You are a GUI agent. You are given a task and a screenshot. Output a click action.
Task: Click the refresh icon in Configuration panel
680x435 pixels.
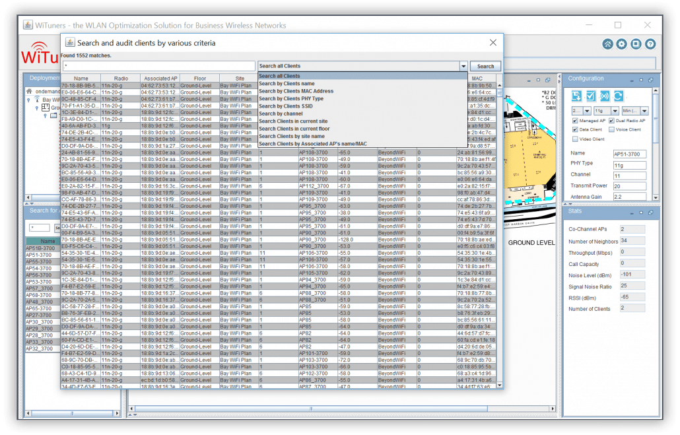pyautogui.click(x=619, y=96)
